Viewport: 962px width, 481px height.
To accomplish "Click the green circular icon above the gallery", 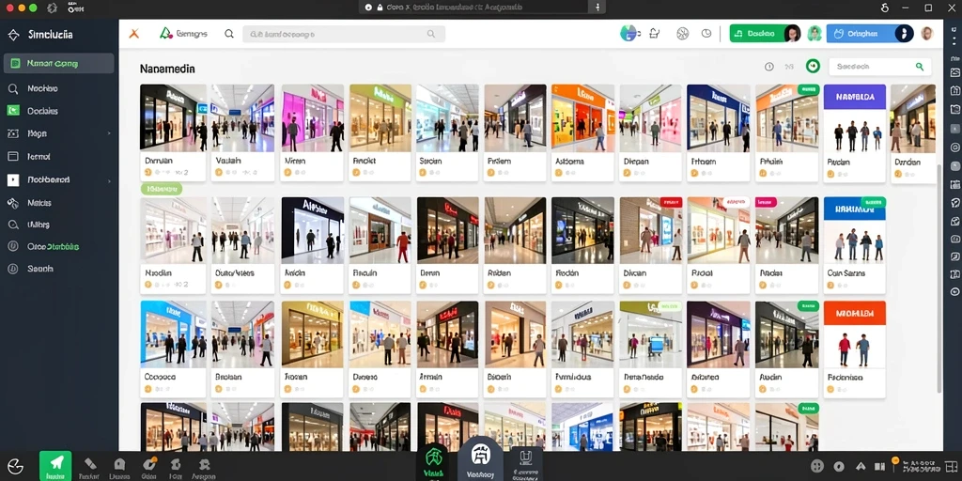I will pyautogui.click(x=813, y=67).
